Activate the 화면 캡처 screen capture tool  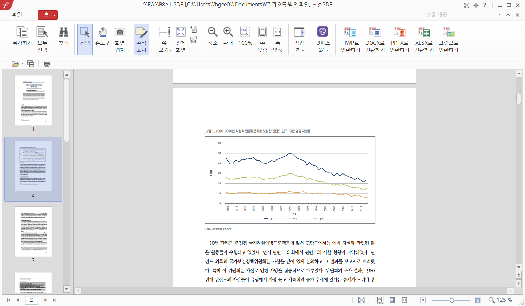point(120,33)
